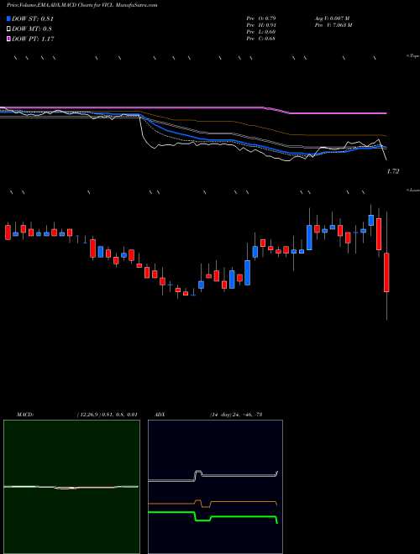Viewport: 420px width, 554px height.
Task: Click the 'Pre V: 7.063 M' volume text
Action: point(333,24)
